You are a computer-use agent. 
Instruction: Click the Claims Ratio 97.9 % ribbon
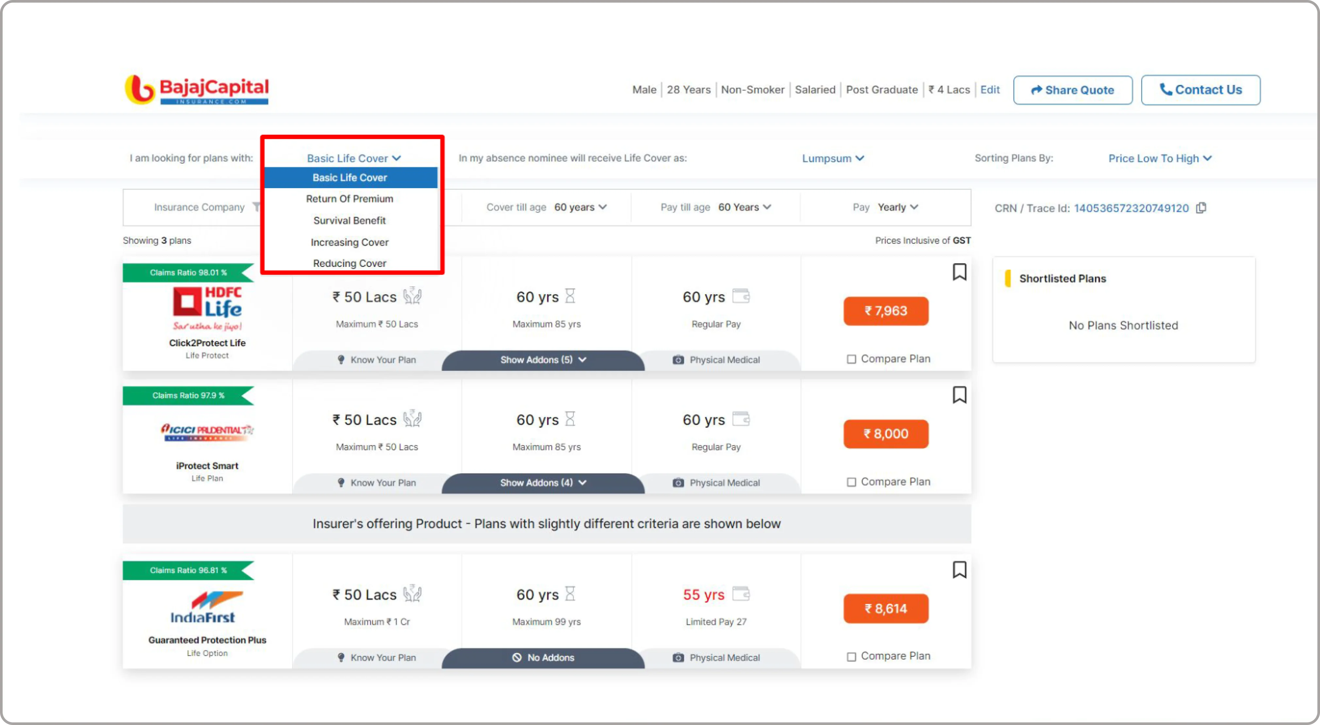[188, 395]
